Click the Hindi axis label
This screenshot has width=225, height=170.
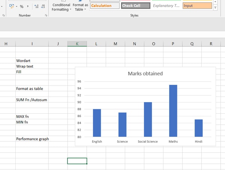click(199, 141)
